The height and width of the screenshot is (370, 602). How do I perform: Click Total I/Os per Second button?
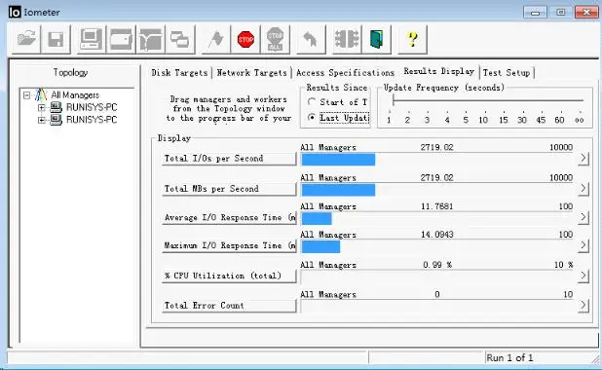[x=229, y=158]
